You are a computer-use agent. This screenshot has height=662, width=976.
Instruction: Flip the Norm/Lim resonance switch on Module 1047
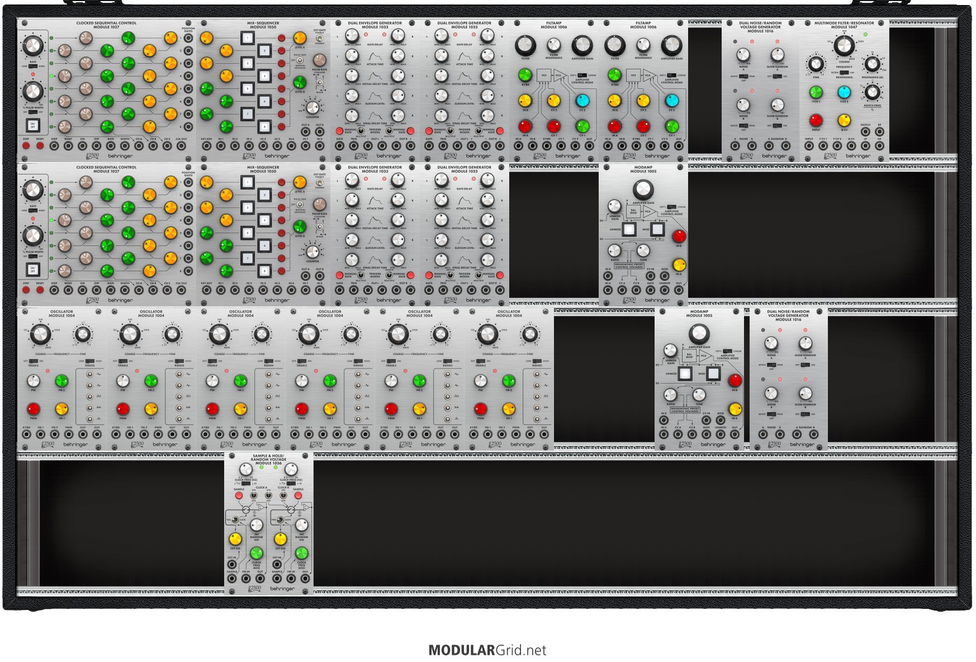coord(844,73)
